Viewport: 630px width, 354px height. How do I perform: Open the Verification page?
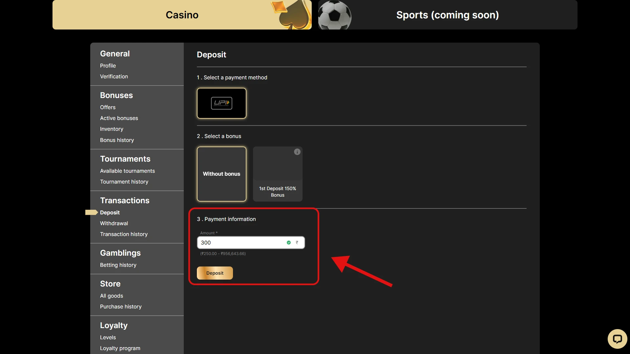(114, 76)
